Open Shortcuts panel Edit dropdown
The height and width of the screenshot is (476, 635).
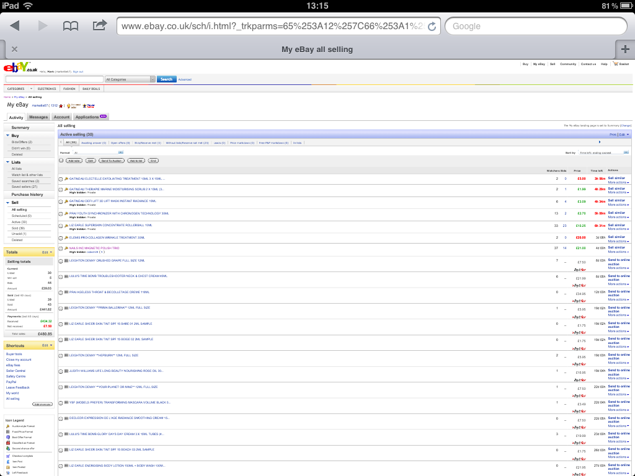point(47,346)
